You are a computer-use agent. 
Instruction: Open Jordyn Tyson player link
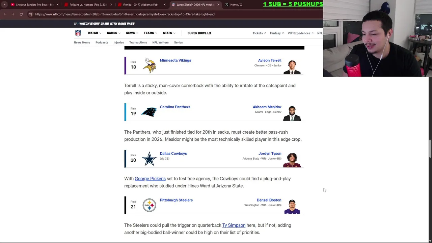pos(270,154)
